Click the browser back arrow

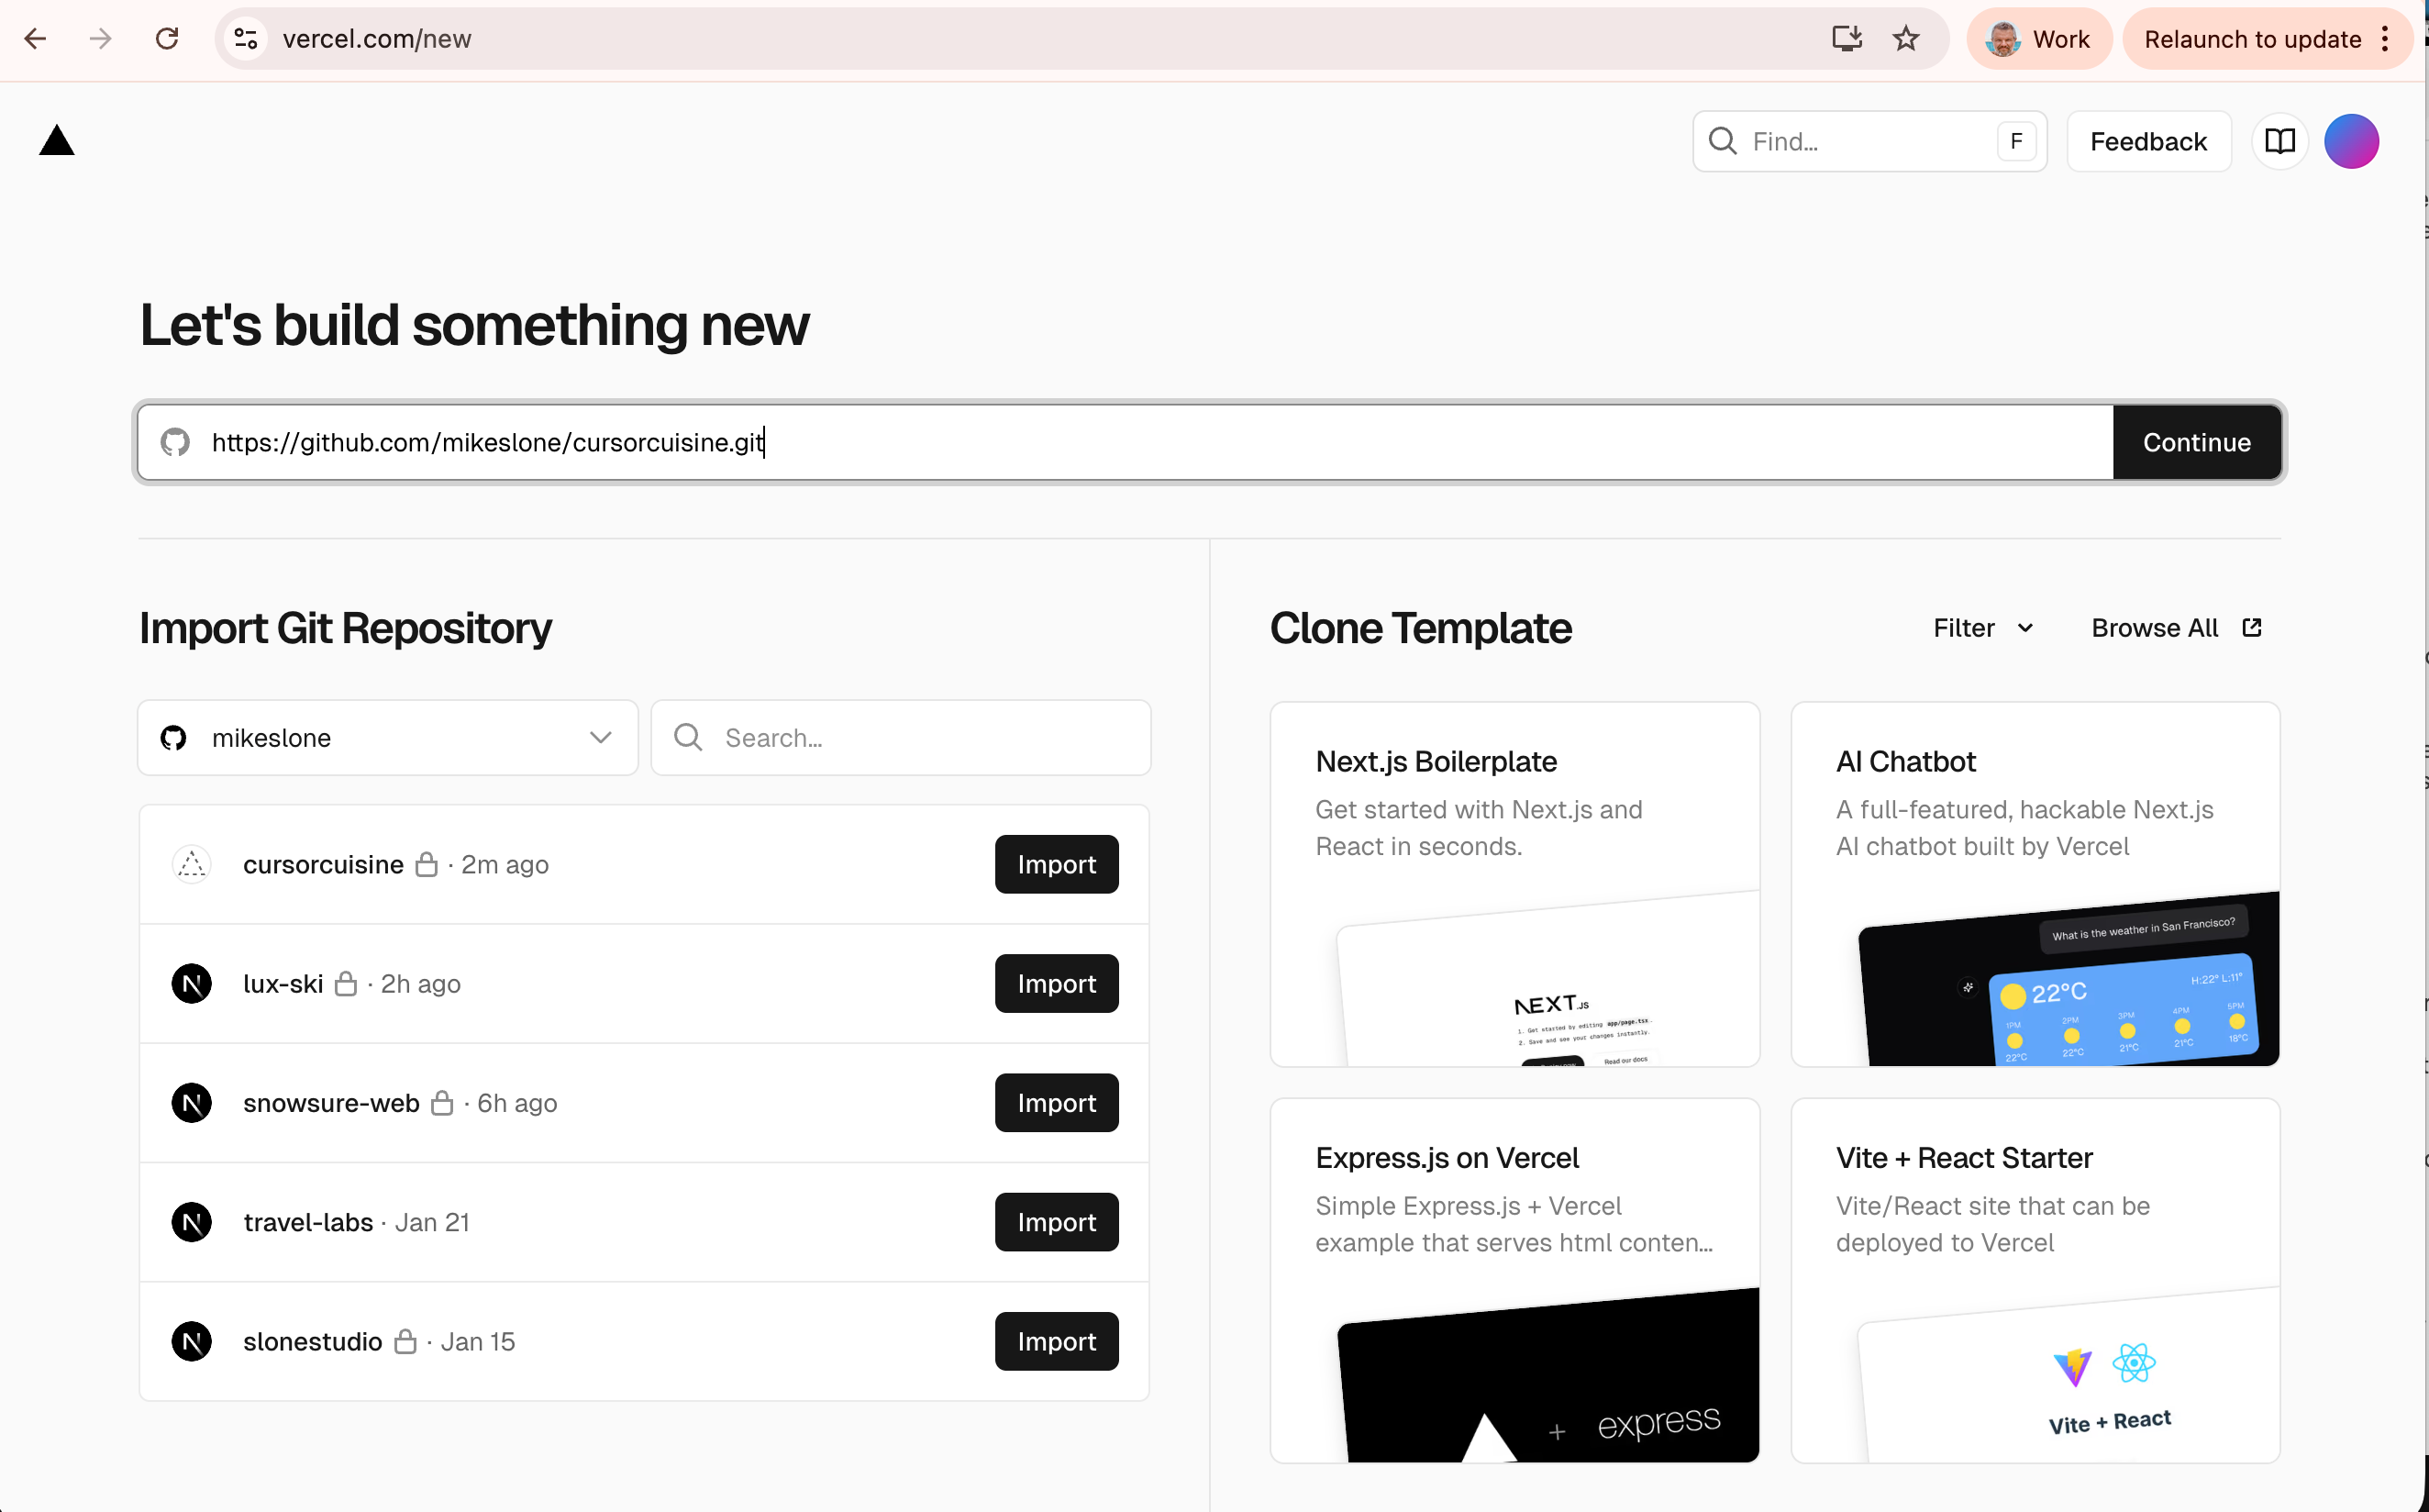[35, 39]
